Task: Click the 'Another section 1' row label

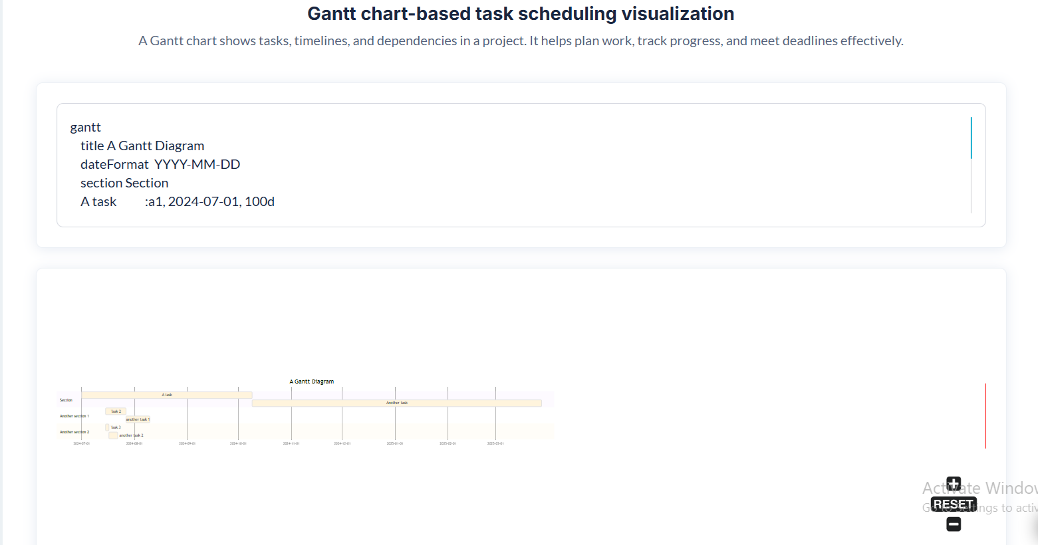Action: (74, 416)
